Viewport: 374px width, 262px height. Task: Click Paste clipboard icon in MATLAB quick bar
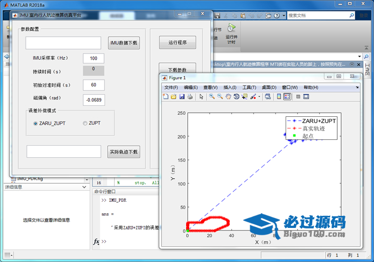(243, 16)
